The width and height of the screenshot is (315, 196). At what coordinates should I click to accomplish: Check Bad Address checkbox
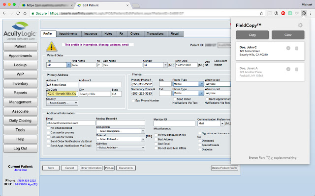[x=156, y=139]
